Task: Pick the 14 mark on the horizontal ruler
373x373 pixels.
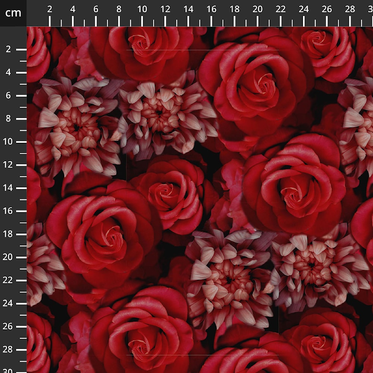Action: point(188,10)
